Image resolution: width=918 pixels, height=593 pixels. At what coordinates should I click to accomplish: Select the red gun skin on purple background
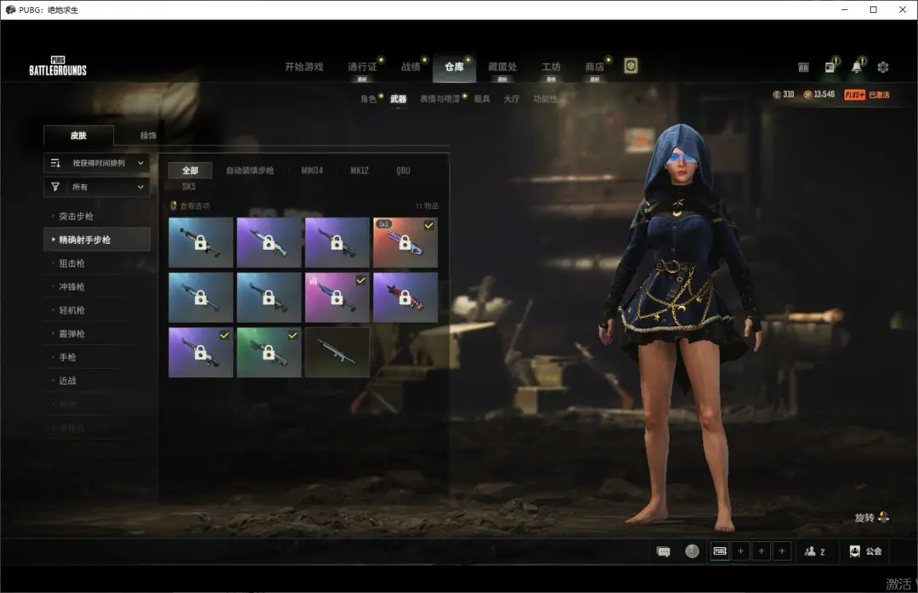pyautogui.click(x=405, y=297)
